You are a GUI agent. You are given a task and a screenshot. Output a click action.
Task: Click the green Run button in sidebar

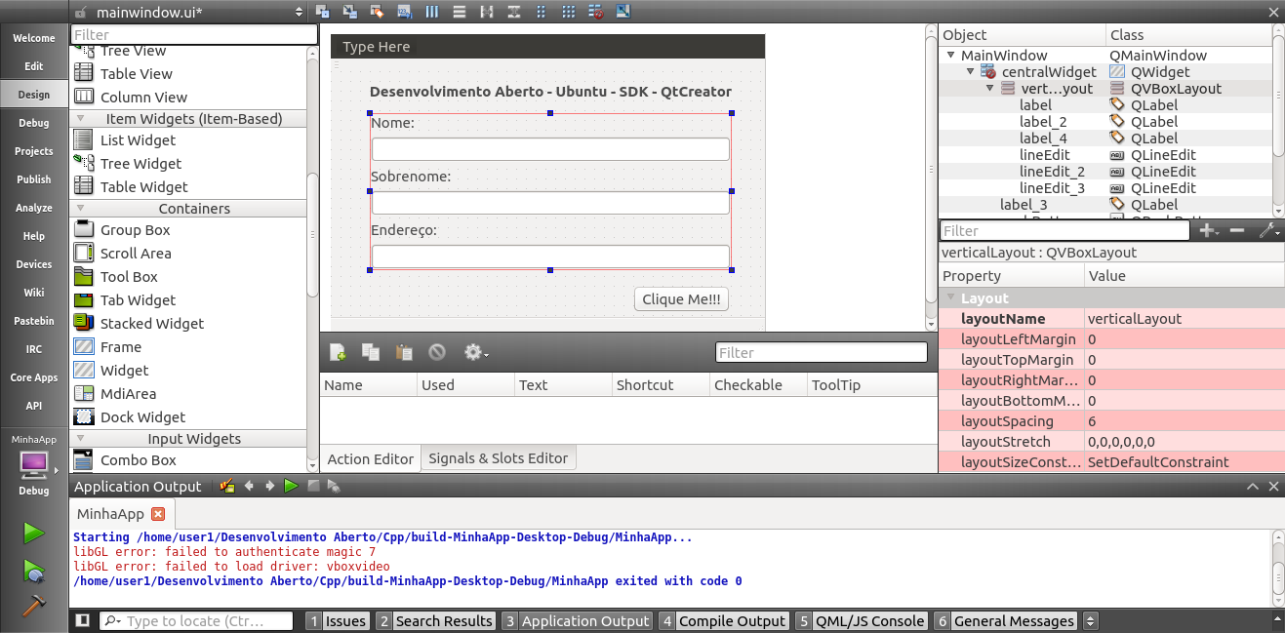[34, 533]
